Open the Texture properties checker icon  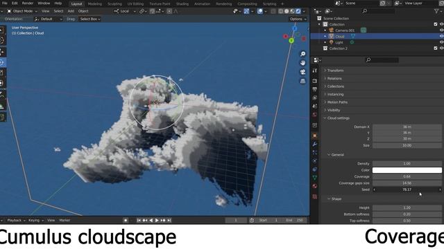[x=314, y=196]
